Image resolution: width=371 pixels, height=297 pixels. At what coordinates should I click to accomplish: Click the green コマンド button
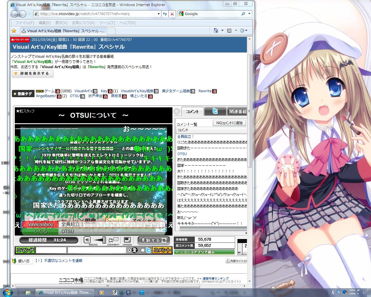25,250
